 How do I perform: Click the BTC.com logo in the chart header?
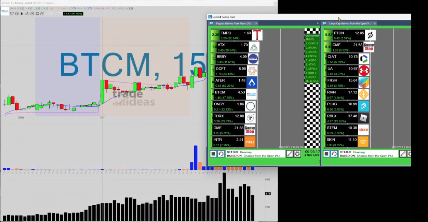click(x=5, y=11)
